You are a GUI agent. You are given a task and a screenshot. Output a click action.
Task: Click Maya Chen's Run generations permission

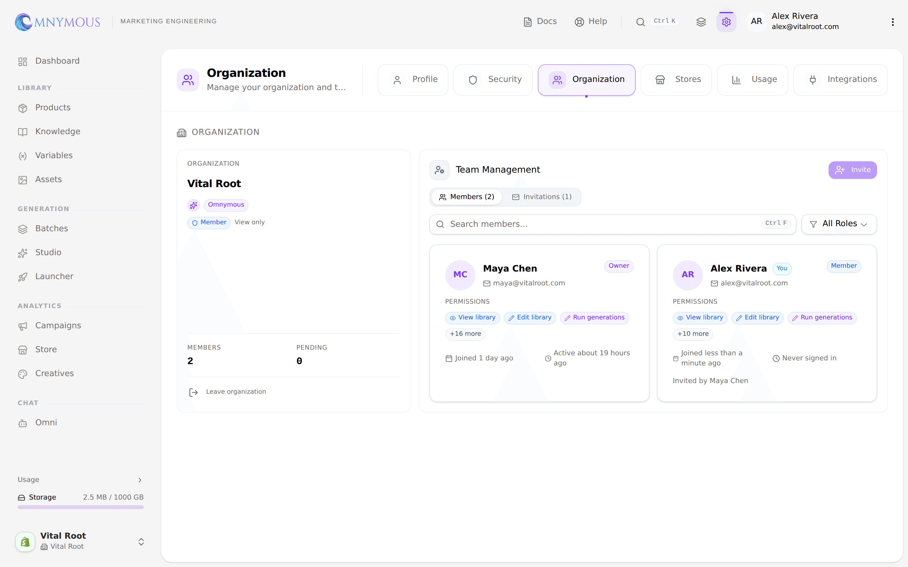coord(594,318)
